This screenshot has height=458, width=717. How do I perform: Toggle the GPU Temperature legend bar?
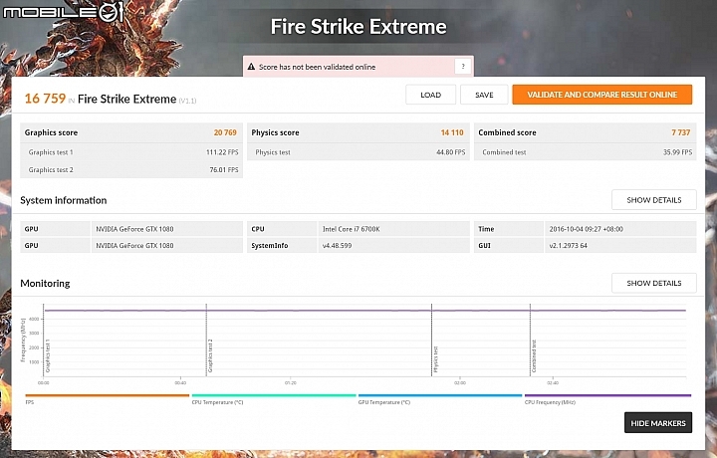click(440, 395)
